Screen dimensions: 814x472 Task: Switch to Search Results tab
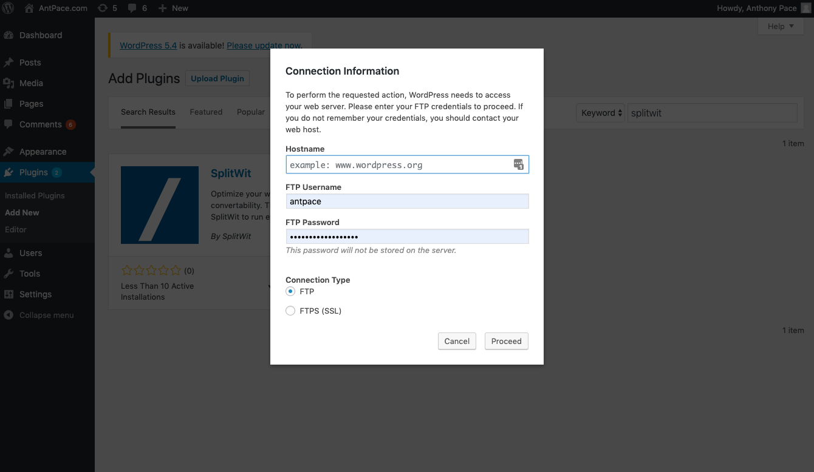point(148,112)
